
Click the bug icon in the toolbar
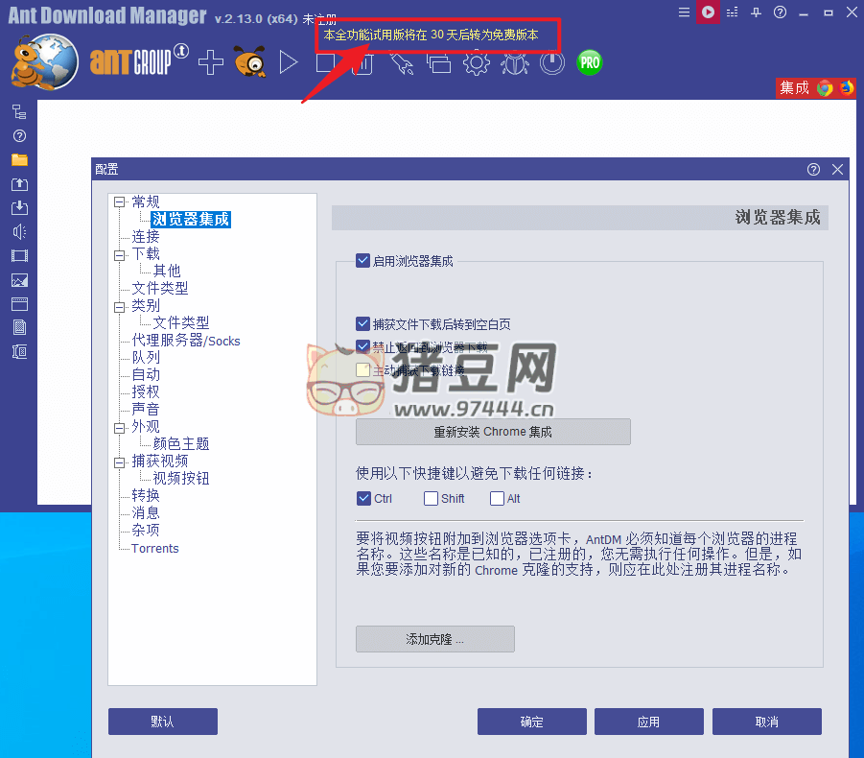pyautogui.click(x=514, y=63)
